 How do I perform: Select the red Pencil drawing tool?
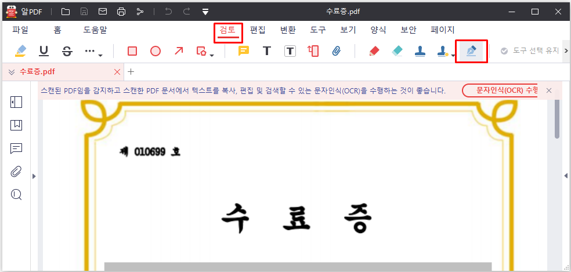click(374, 51)
